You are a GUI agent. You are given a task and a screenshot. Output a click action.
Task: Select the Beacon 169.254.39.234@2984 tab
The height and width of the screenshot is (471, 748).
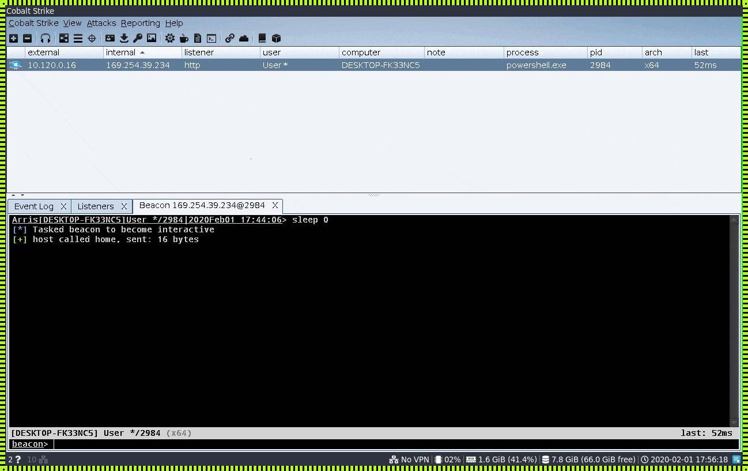click(x=202, y=205)
